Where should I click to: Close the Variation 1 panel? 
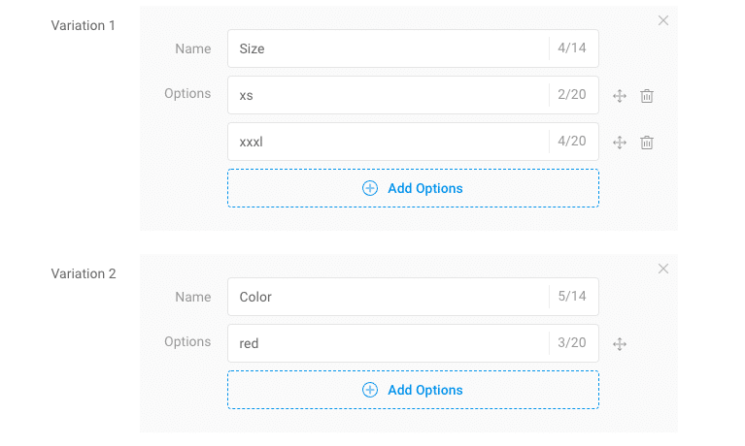tap(663, 20)
